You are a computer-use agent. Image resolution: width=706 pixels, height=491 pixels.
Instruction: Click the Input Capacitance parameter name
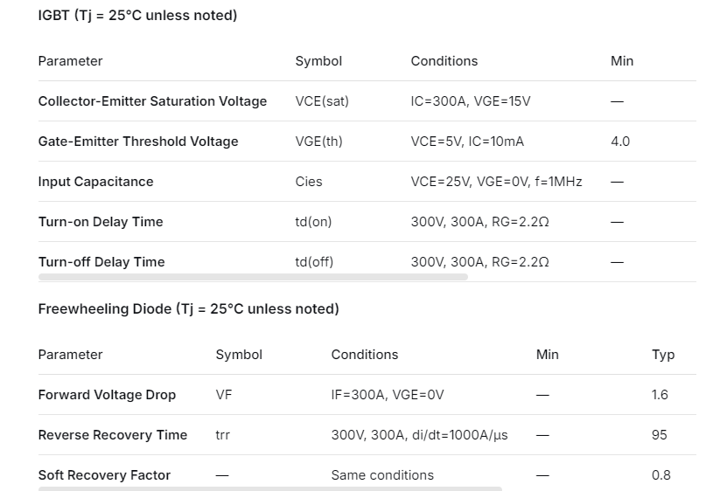(95, 182)
